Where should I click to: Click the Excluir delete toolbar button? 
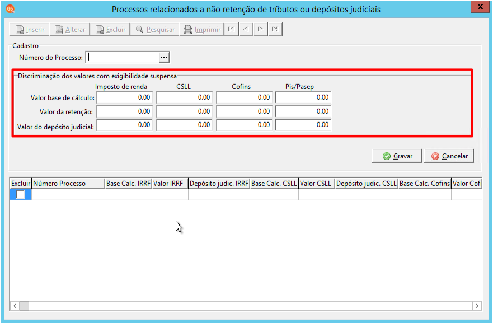coord(110,30)
